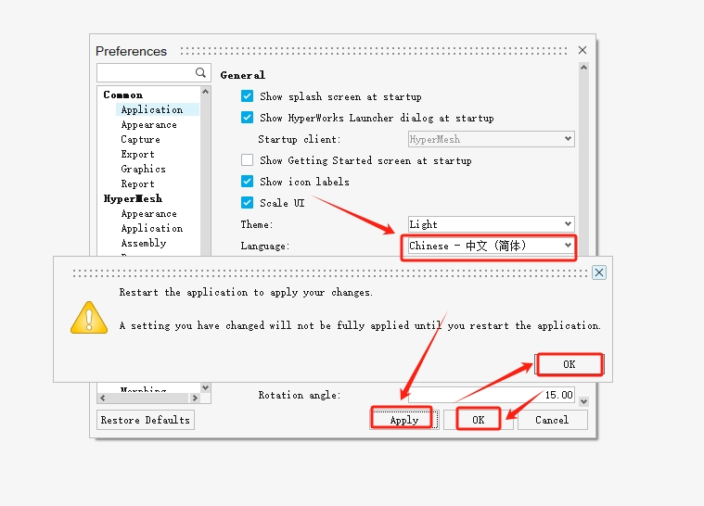Close the Preferences dialog with X
This screenshot has width=704, height=506.
tap(582, 50)
